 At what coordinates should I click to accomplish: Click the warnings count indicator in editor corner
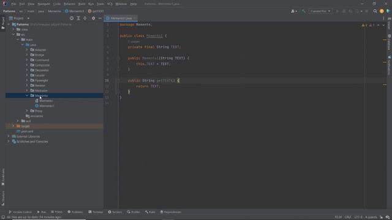tap(368, 25)
